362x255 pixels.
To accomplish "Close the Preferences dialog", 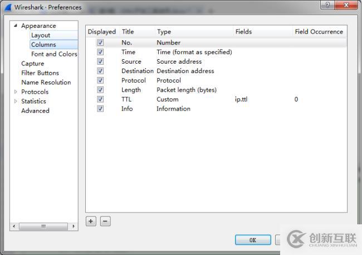I will click(x=346, y=4).
